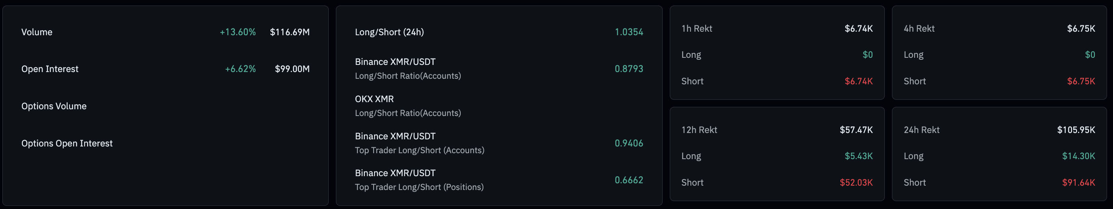1113x209 pixels.
Task: Click the OKX XMR ratio entry
Action: 374,99
